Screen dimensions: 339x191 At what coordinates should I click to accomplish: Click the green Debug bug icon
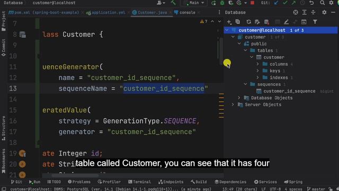[x=222, y=3]
